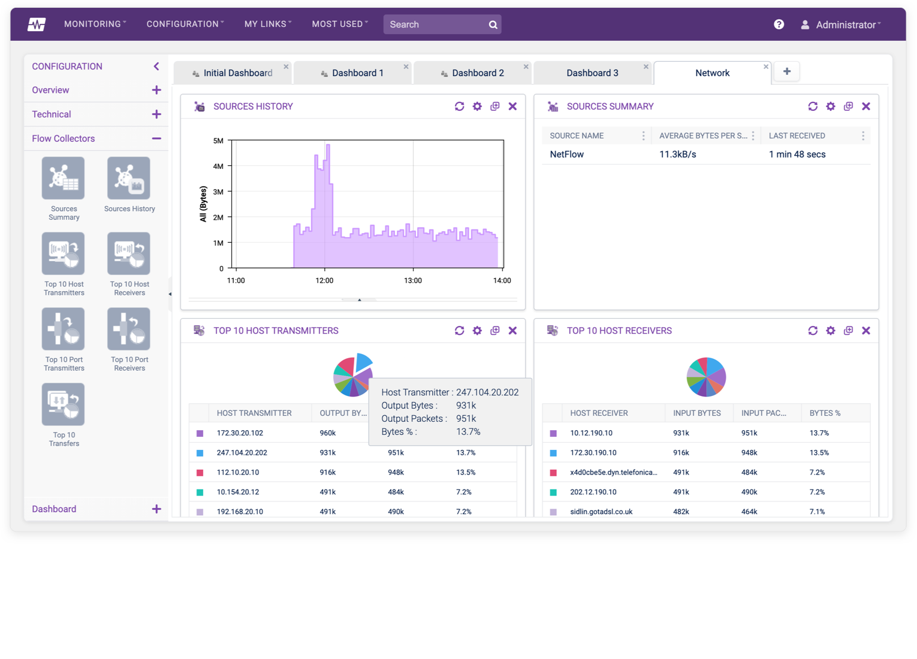Viewport: 917px width, 659px height.
Task: Click the blue swatch for host 247.104.20.202
Action: 198,453
